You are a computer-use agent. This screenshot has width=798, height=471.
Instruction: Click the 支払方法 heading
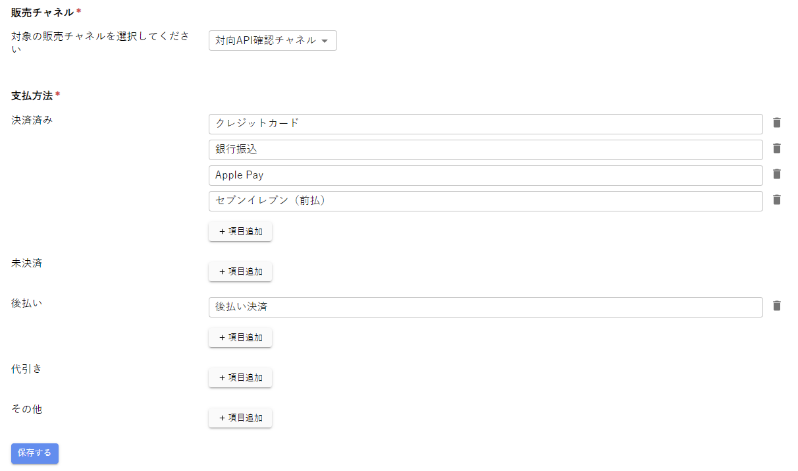[x=32, y=96]
